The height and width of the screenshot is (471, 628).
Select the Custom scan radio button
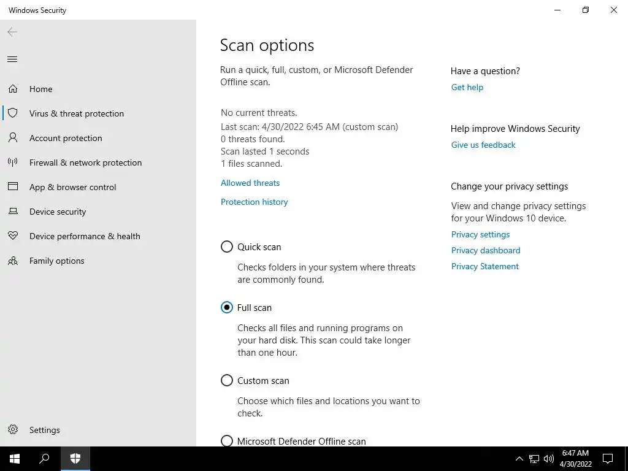point(227,380)
